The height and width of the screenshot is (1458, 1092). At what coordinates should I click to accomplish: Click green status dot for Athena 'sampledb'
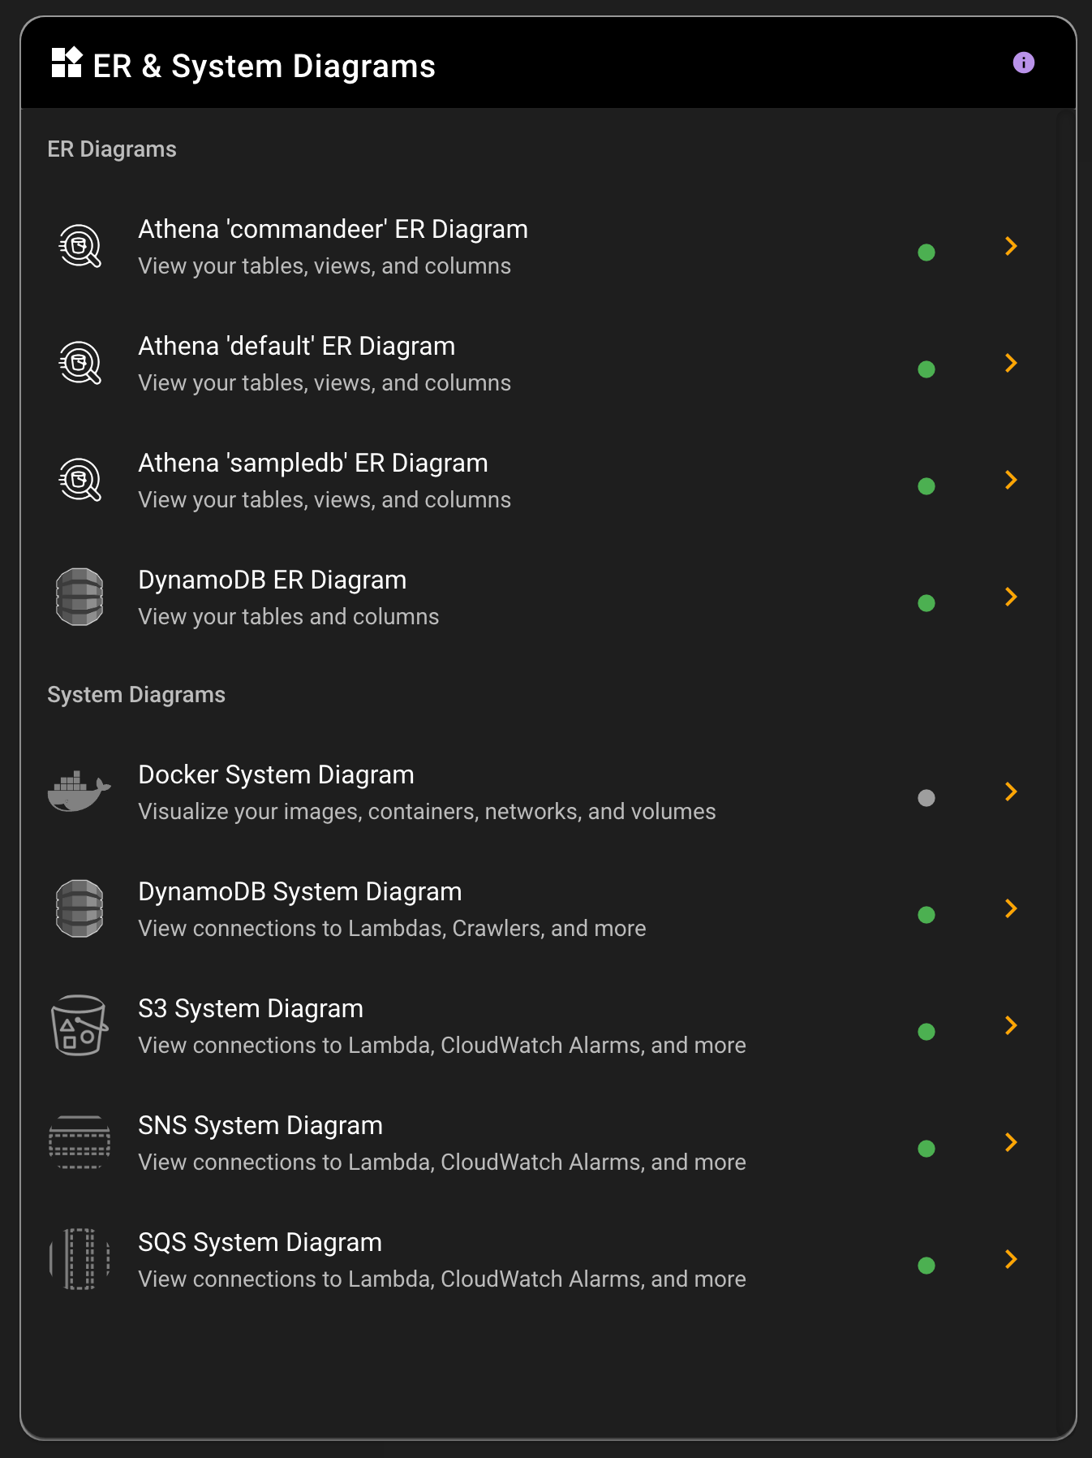926,486
